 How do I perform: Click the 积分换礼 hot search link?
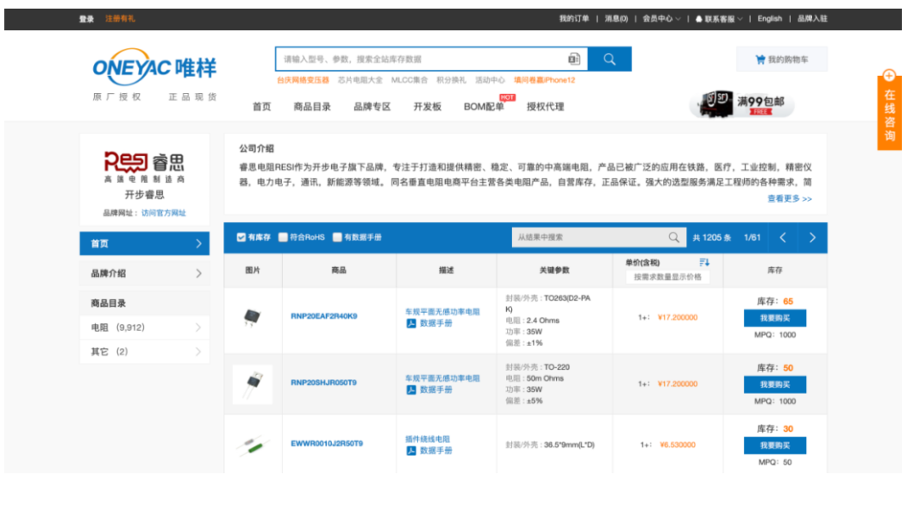click(451, 80)
